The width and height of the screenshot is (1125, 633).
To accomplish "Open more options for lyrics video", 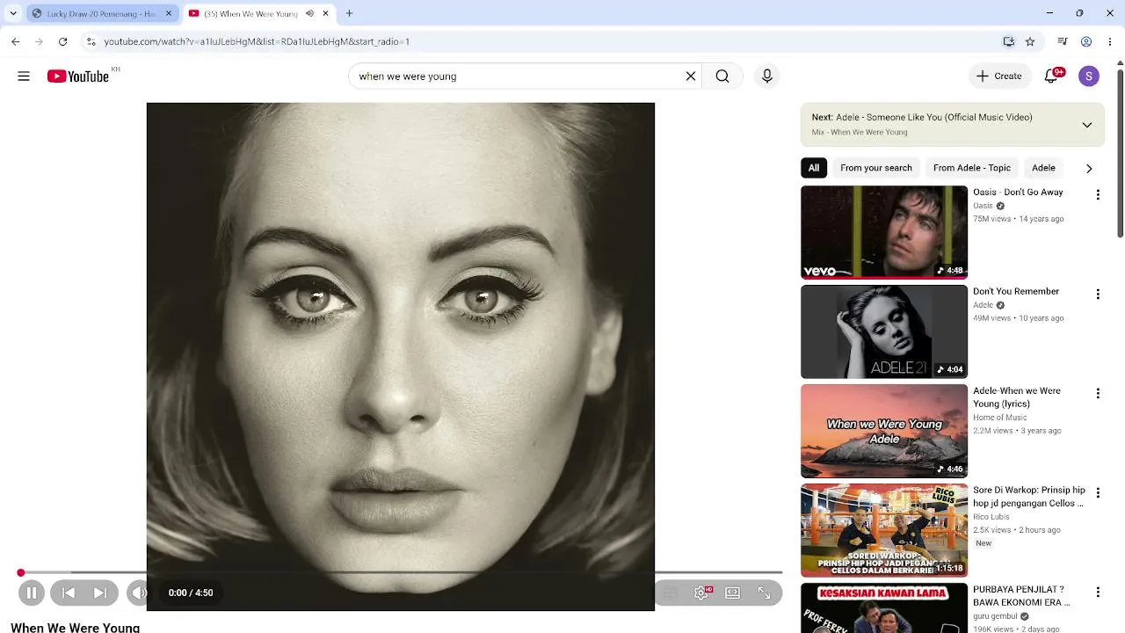I will click(1098, 394).
